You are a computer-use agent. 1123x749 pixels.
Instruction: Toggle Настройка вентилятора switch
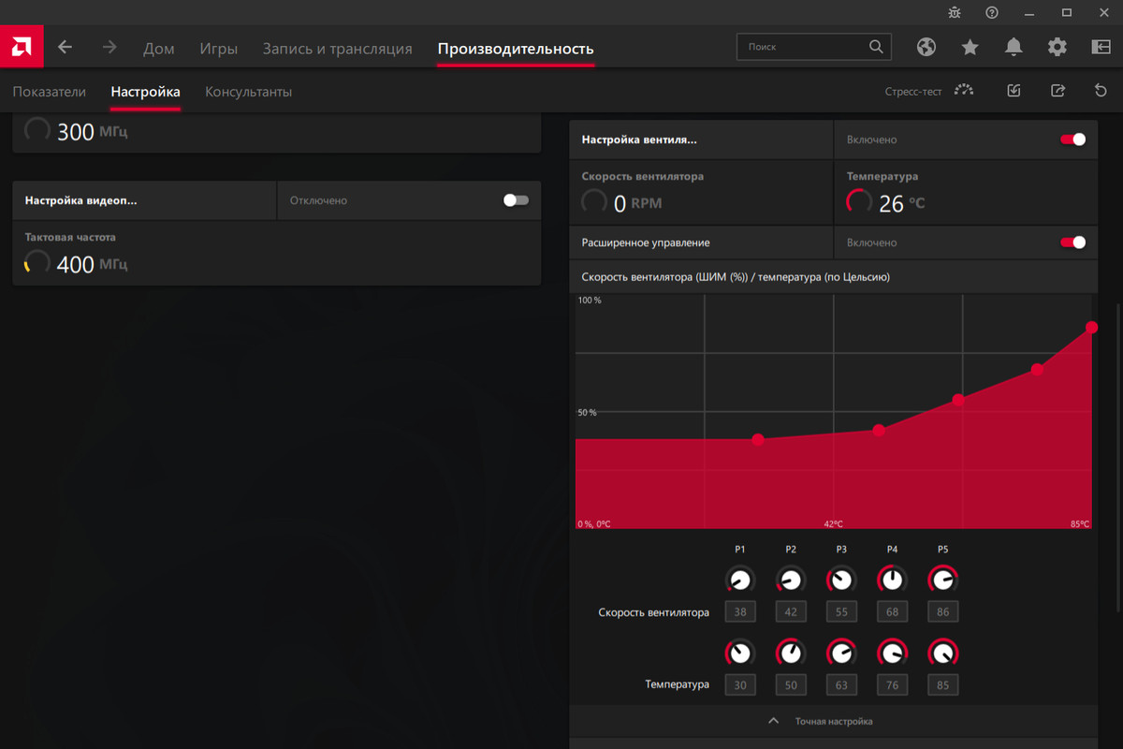coord(1072,140)
